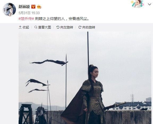Click the cartoon girl sticker decoration
Viewport: 153px width, 124px height.
(138, 4)
